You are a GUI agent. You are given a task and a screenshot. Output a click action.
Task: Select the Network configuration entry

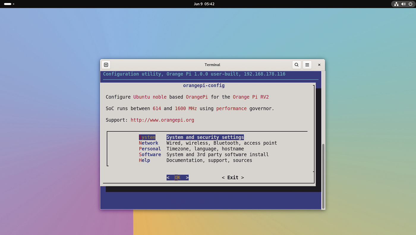148,143
